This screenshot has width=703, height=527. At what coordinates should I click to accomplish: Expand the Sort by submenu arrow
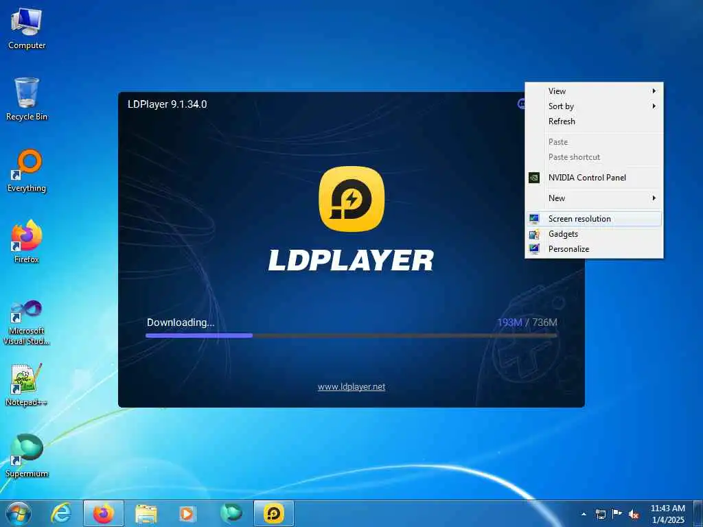tap(654, 106)
